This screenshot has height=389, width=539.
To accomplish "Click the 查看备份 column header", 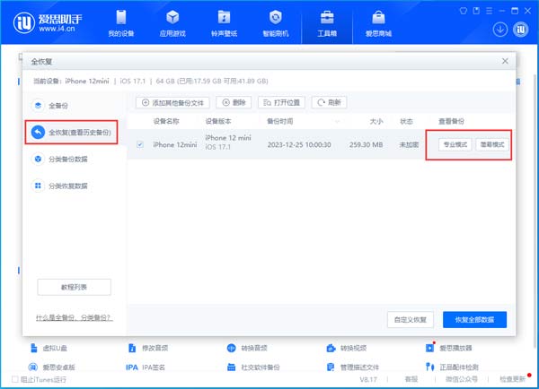I will point(451,121).
